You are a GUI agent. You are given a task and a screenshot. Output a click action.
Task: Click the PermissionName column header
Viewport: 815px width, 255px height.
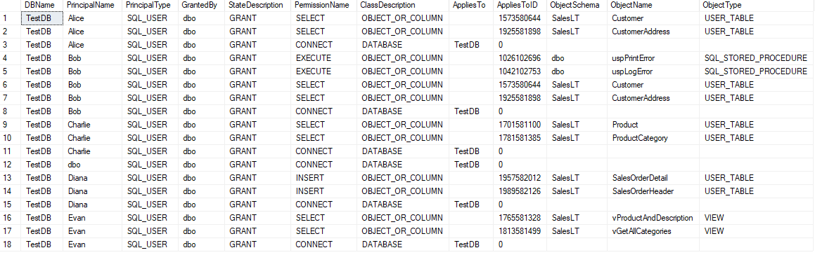pyautogui.click(x=323, y=5)
